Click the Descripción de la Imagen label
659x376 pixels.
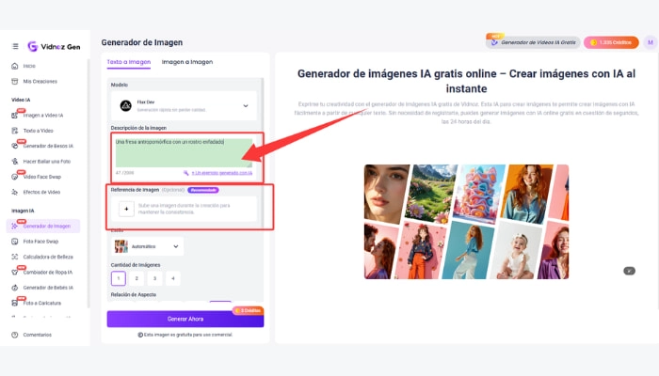(138, 128)
